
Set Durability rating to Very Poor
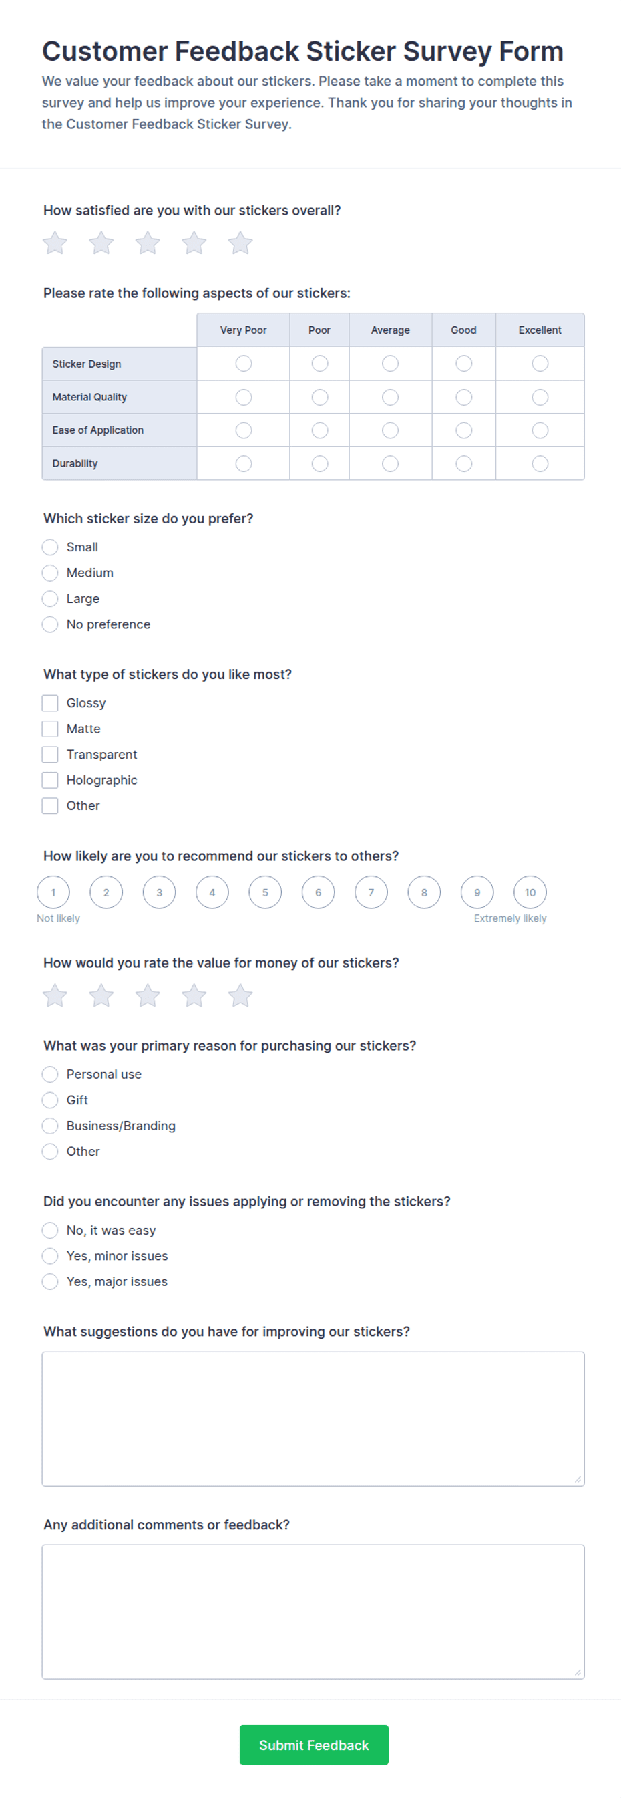[243, 463]
